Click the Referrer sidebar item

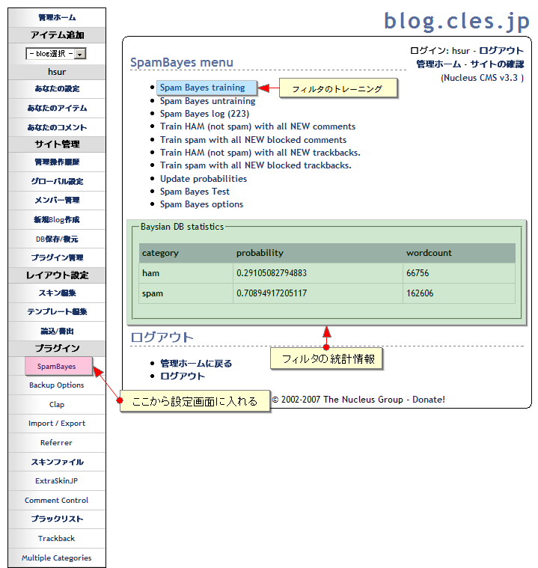pyautogui.click(x=57, y=443)
